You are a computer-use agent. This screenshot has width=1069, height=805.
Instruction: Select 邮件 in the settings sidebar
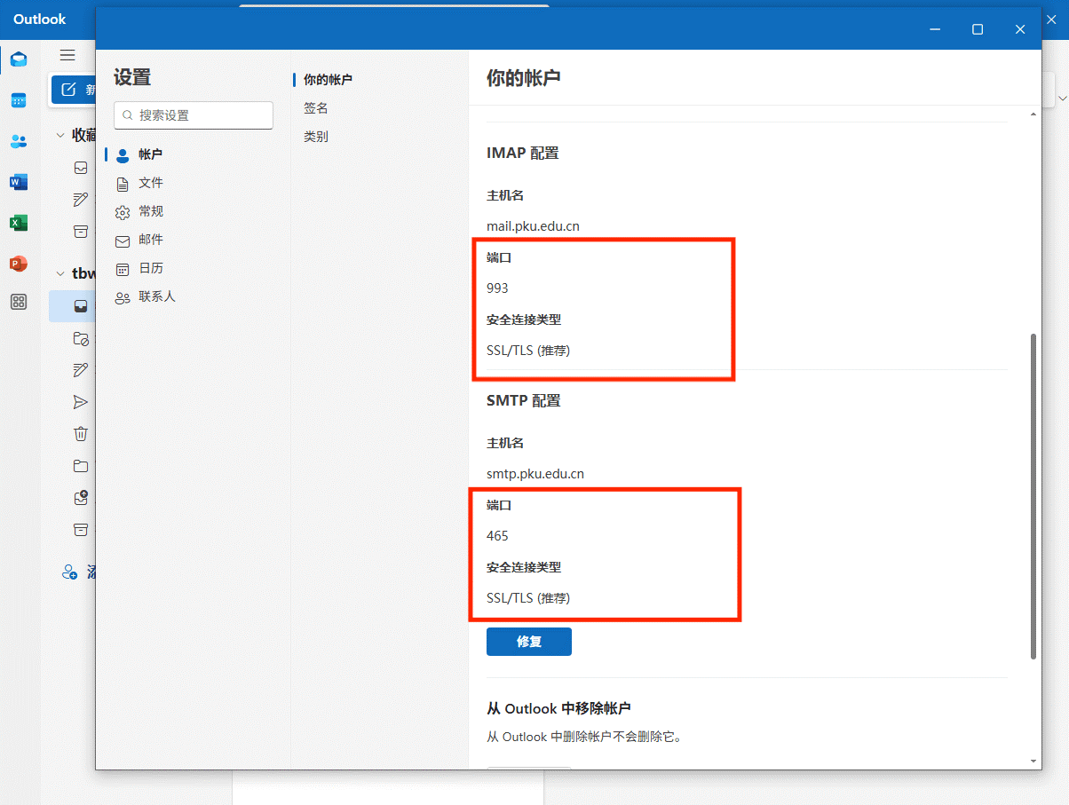pos(150,240)
